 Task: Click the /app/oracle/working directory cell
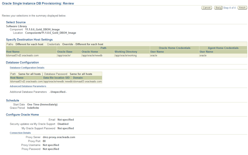click(x=125, y=56)
